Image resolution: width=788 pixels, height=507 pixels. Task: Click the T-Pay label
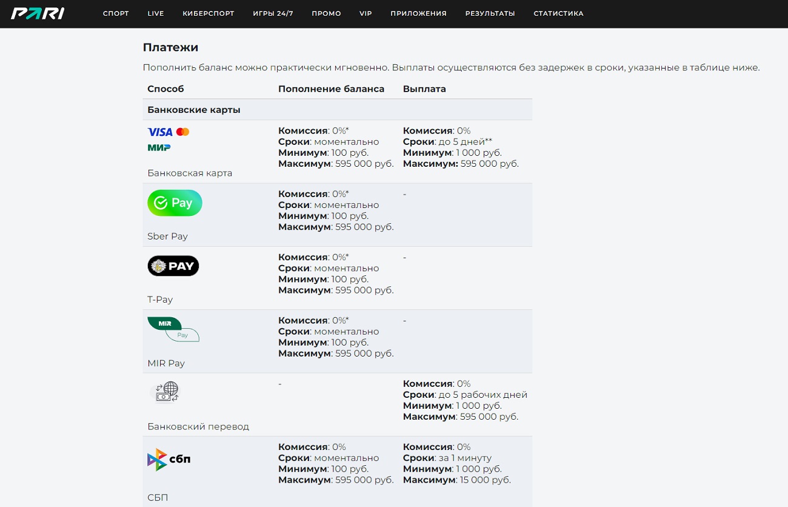[160, 300]
